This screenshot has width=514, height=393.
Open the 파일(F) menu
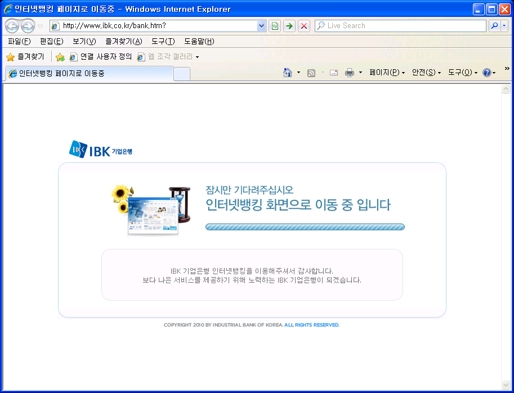(19, 41)
